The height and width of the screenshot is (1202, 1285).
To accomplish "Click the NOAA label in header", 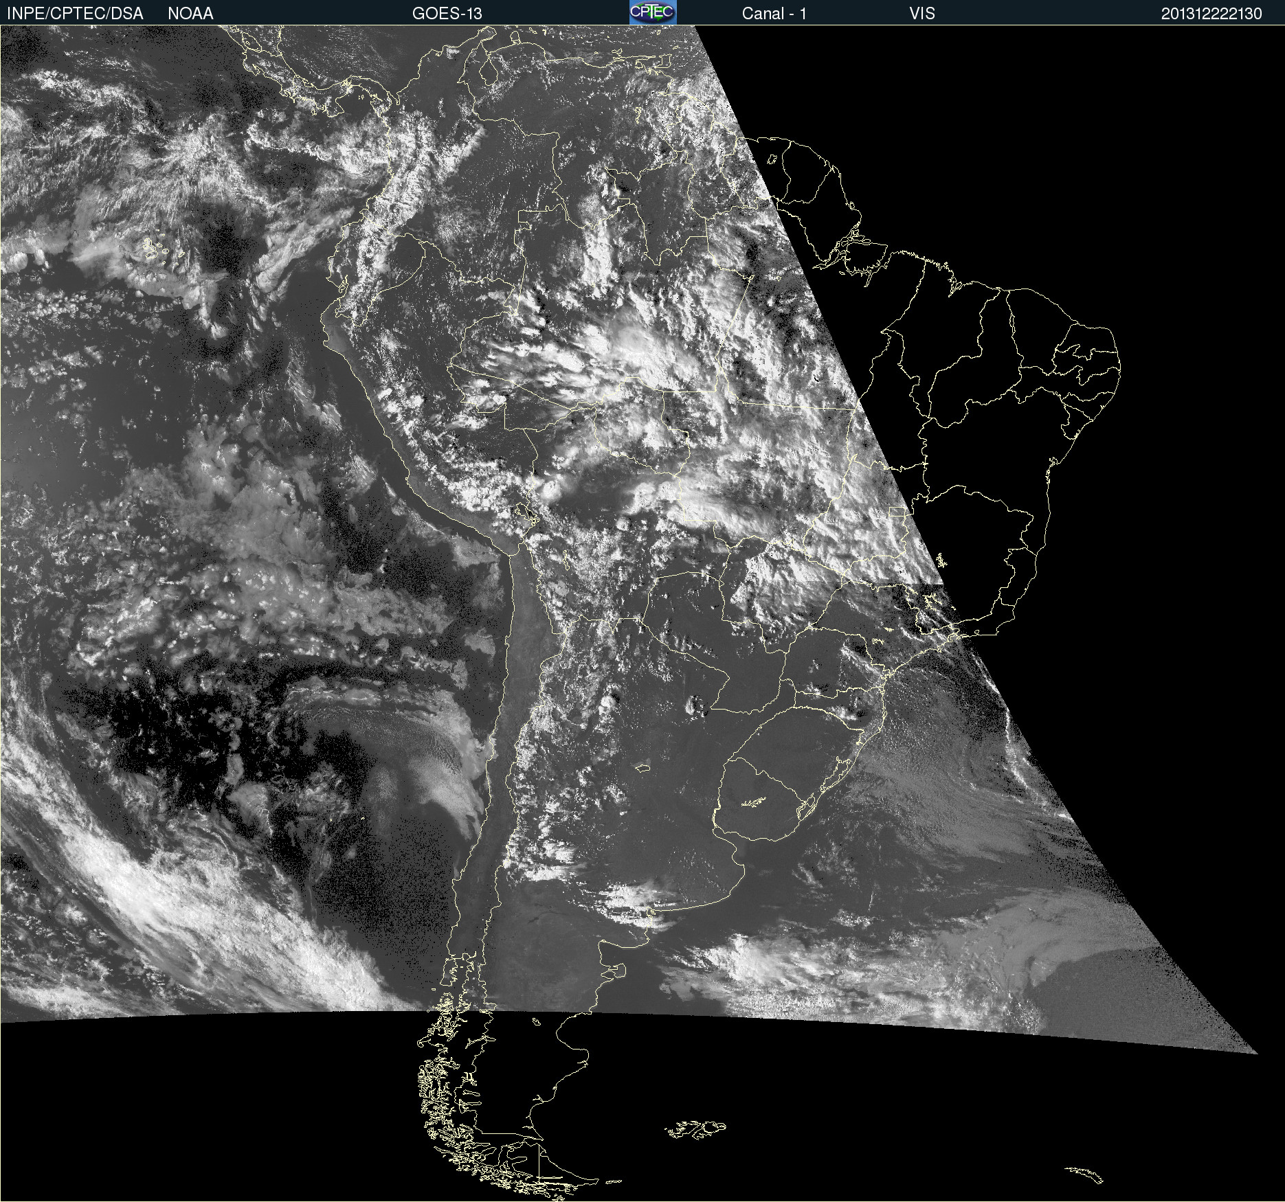I will click(x=190, y=14).
